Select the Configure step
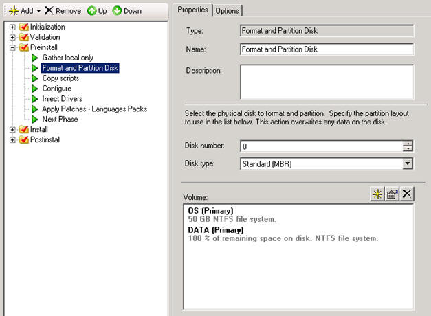Screen dimensions: 431x316 coord(56,89)
